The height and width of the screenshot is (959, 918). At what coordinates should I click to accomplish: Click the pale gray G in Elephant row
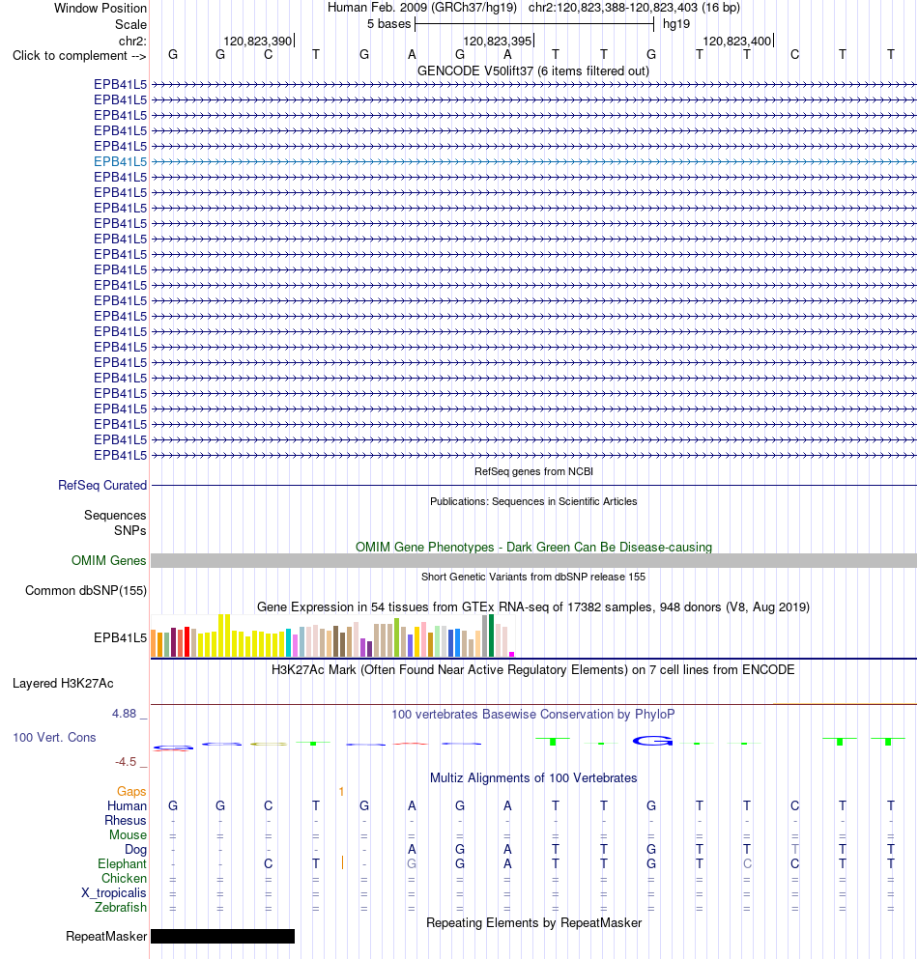[412, 863]
